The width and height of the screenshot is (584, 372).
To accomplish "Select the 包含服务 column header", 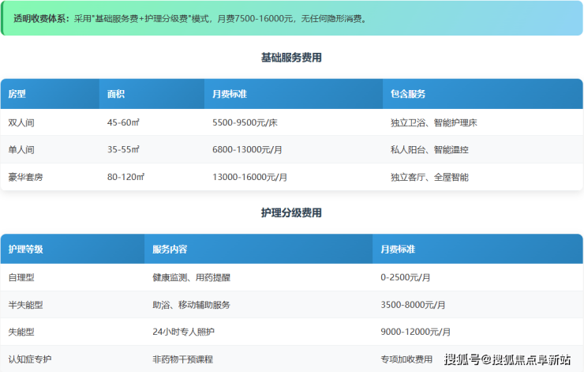I will coord(408,94).
